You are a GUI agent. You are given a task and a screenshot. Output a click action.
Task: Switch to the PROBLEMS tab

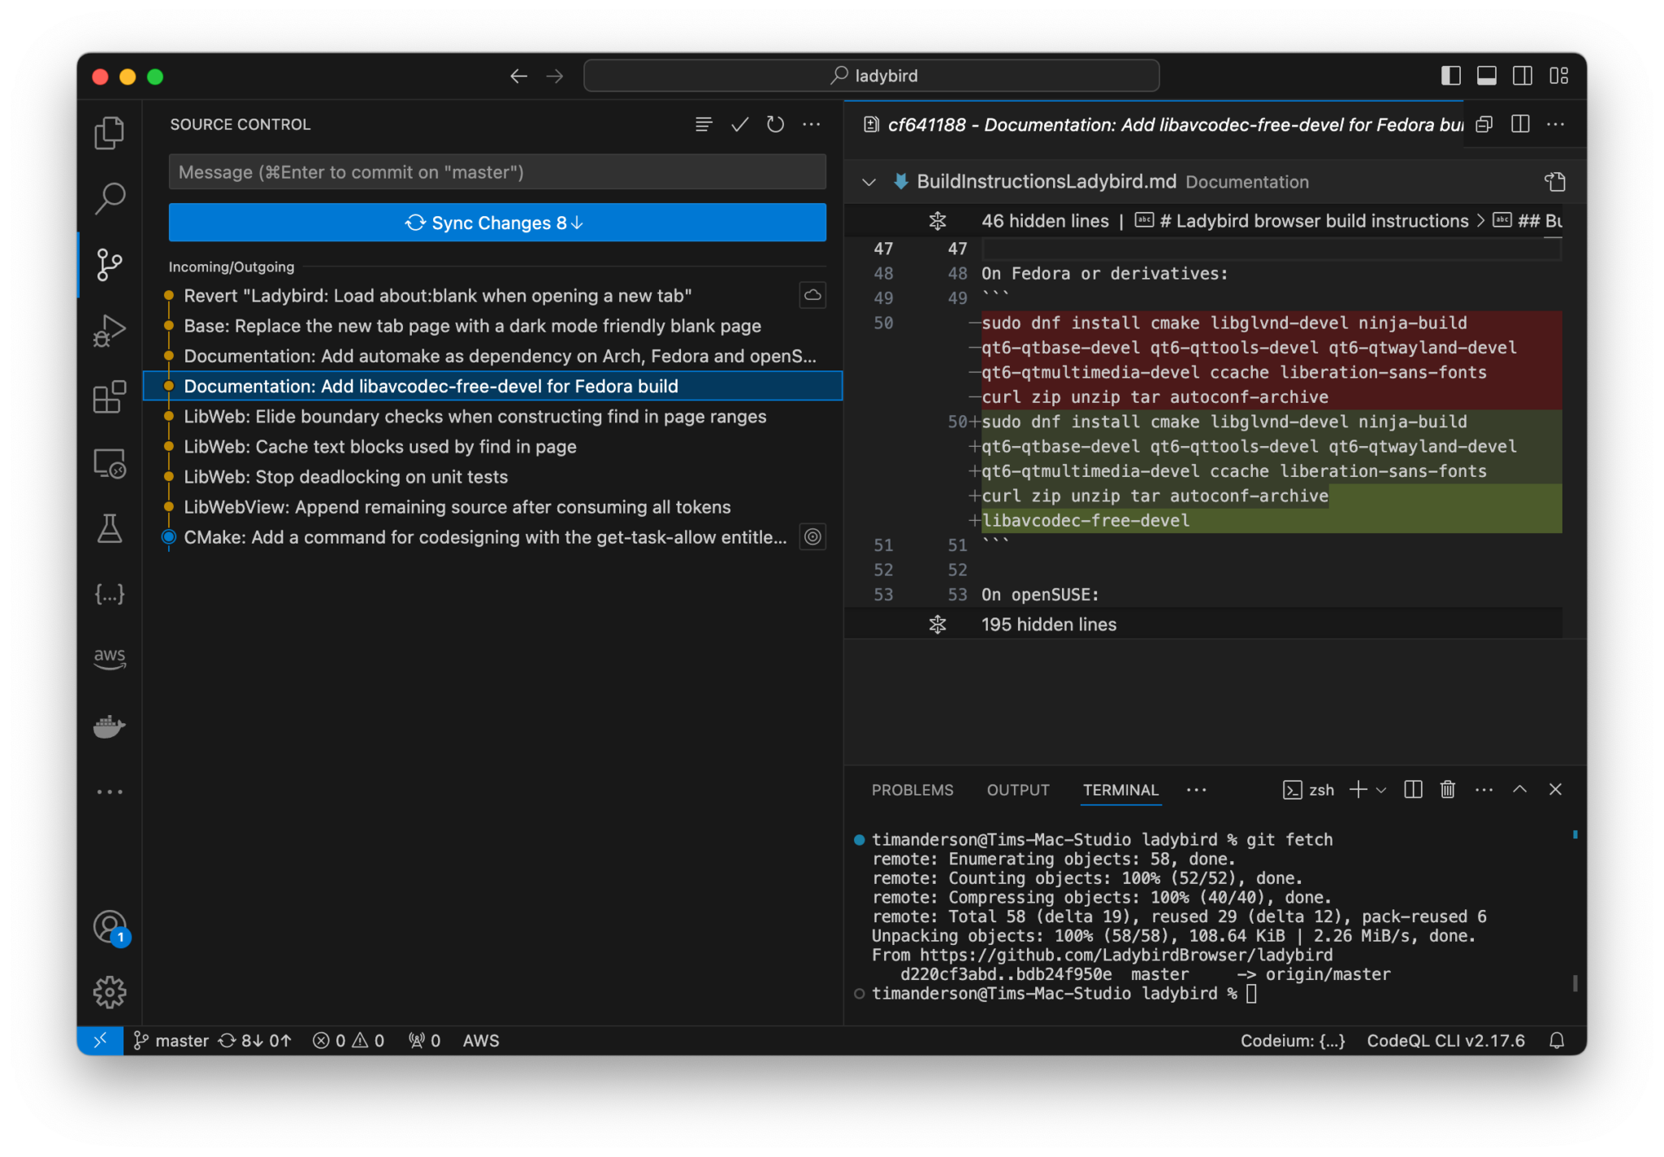[x=912, y=789]
